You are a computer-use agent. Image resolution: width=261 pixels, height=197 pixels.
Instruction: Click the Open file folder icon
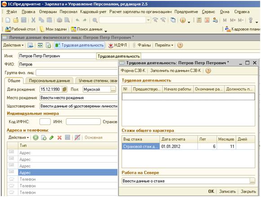tap(16, 20)
